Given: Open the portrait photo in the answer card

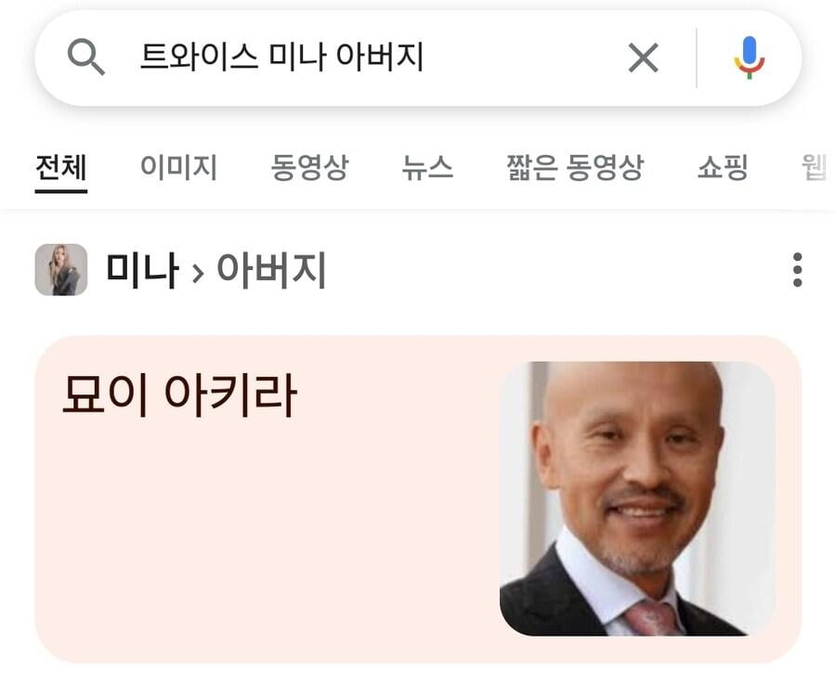Looking at the screenshot, I should pyautogui.click(x=637, y=498).
